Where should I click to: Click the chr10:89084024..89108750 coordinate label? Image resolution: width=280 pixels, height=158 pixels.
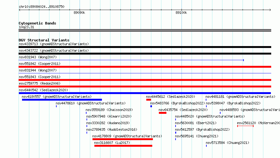click(42, 7)
